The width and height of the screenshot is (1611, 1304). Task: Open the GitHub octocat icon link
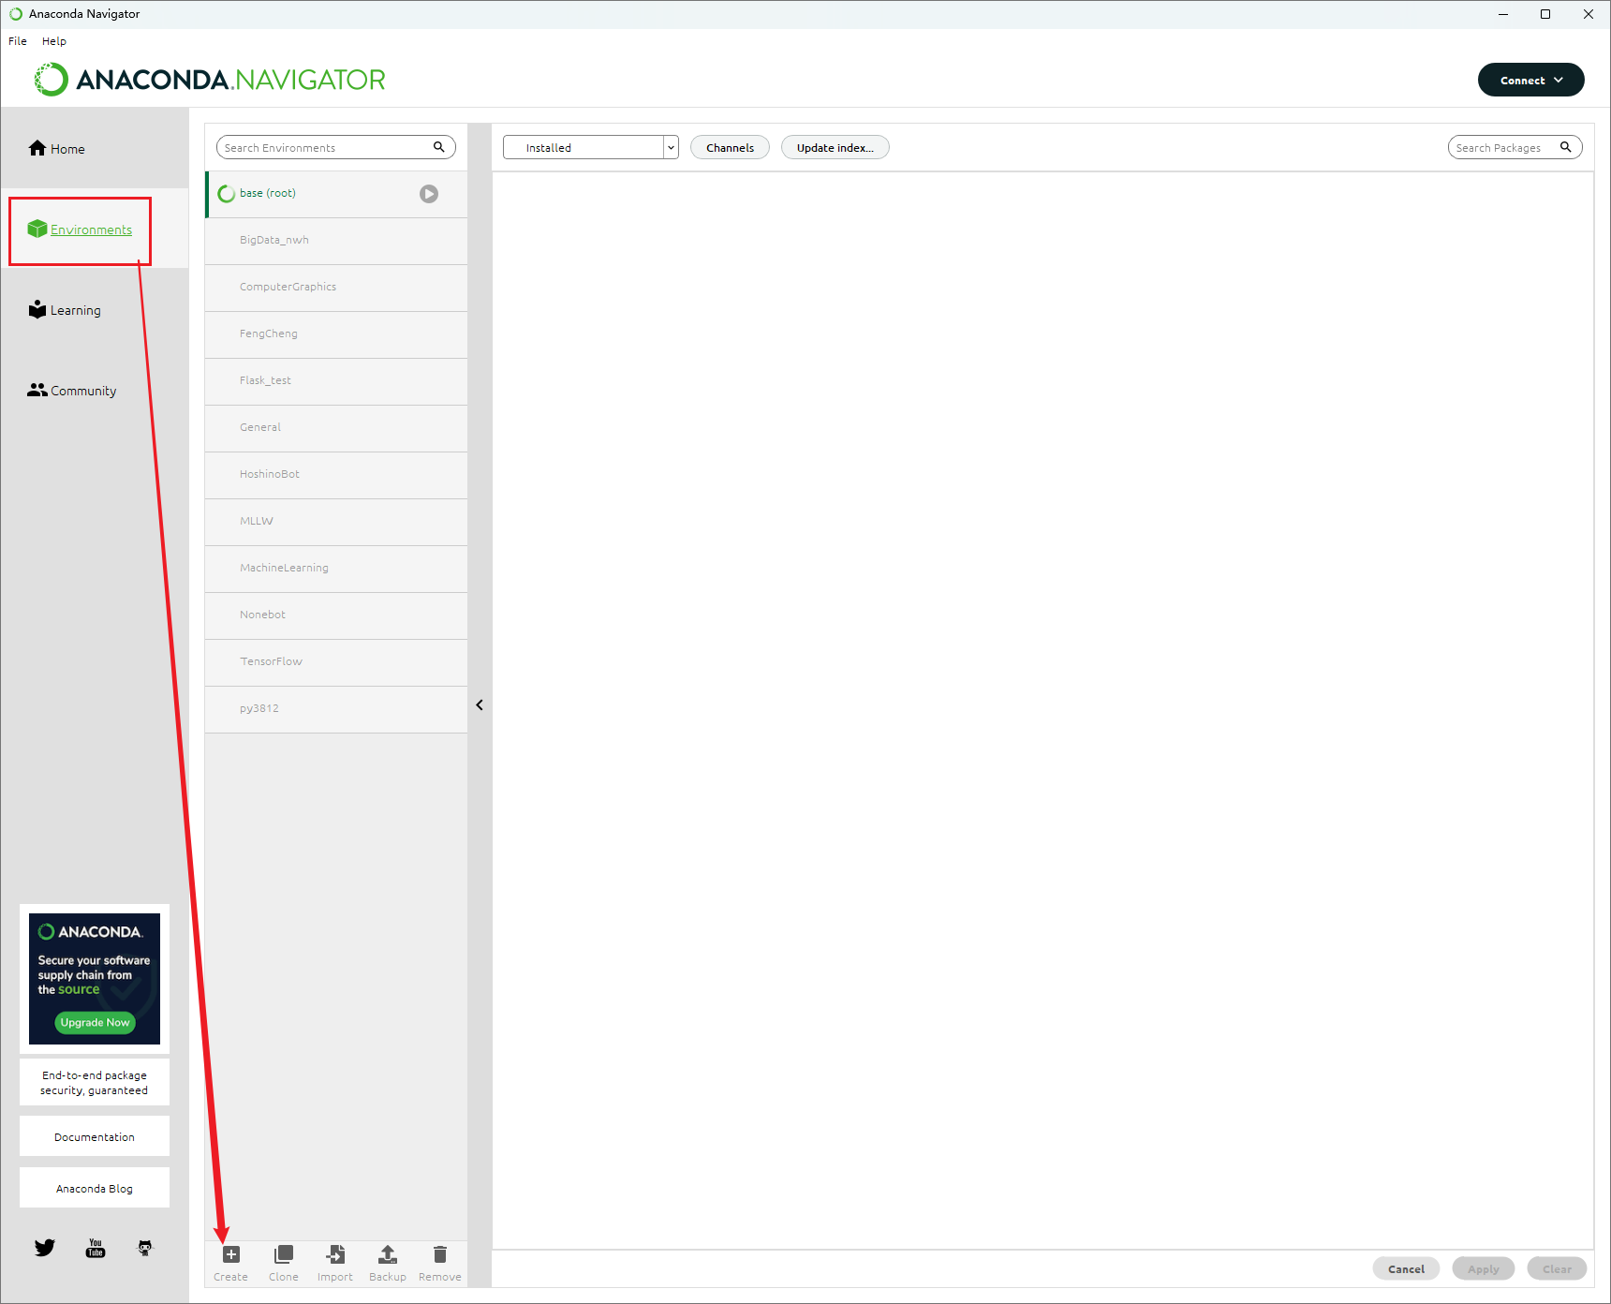[x=145, y=1248]
